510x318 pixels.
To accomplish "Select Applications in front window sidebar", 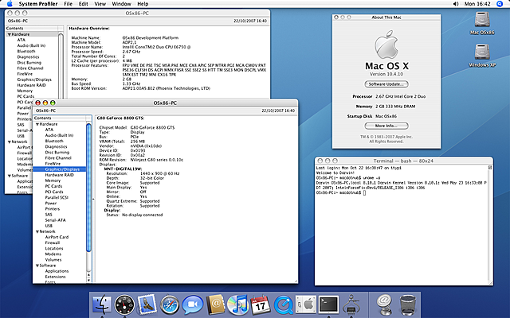I will [57, 271].
